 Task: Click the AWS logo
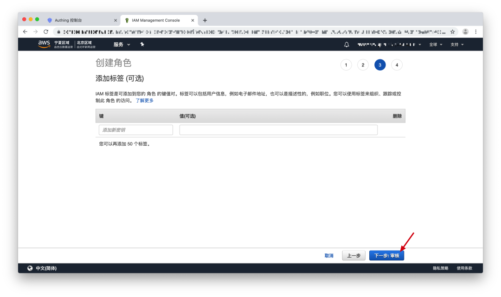coord(44,44)
